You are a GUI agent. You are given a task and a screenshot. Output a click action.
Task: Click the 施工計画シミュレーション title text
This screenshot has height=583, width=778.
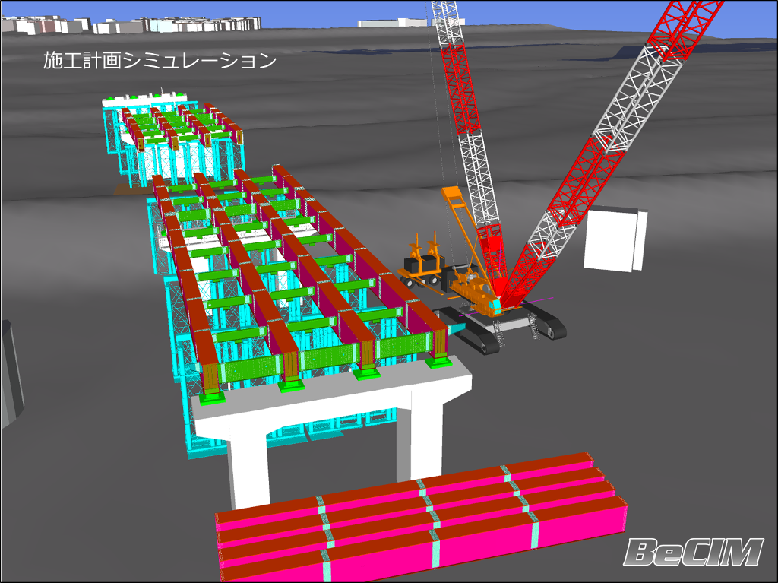pos(160,61)
